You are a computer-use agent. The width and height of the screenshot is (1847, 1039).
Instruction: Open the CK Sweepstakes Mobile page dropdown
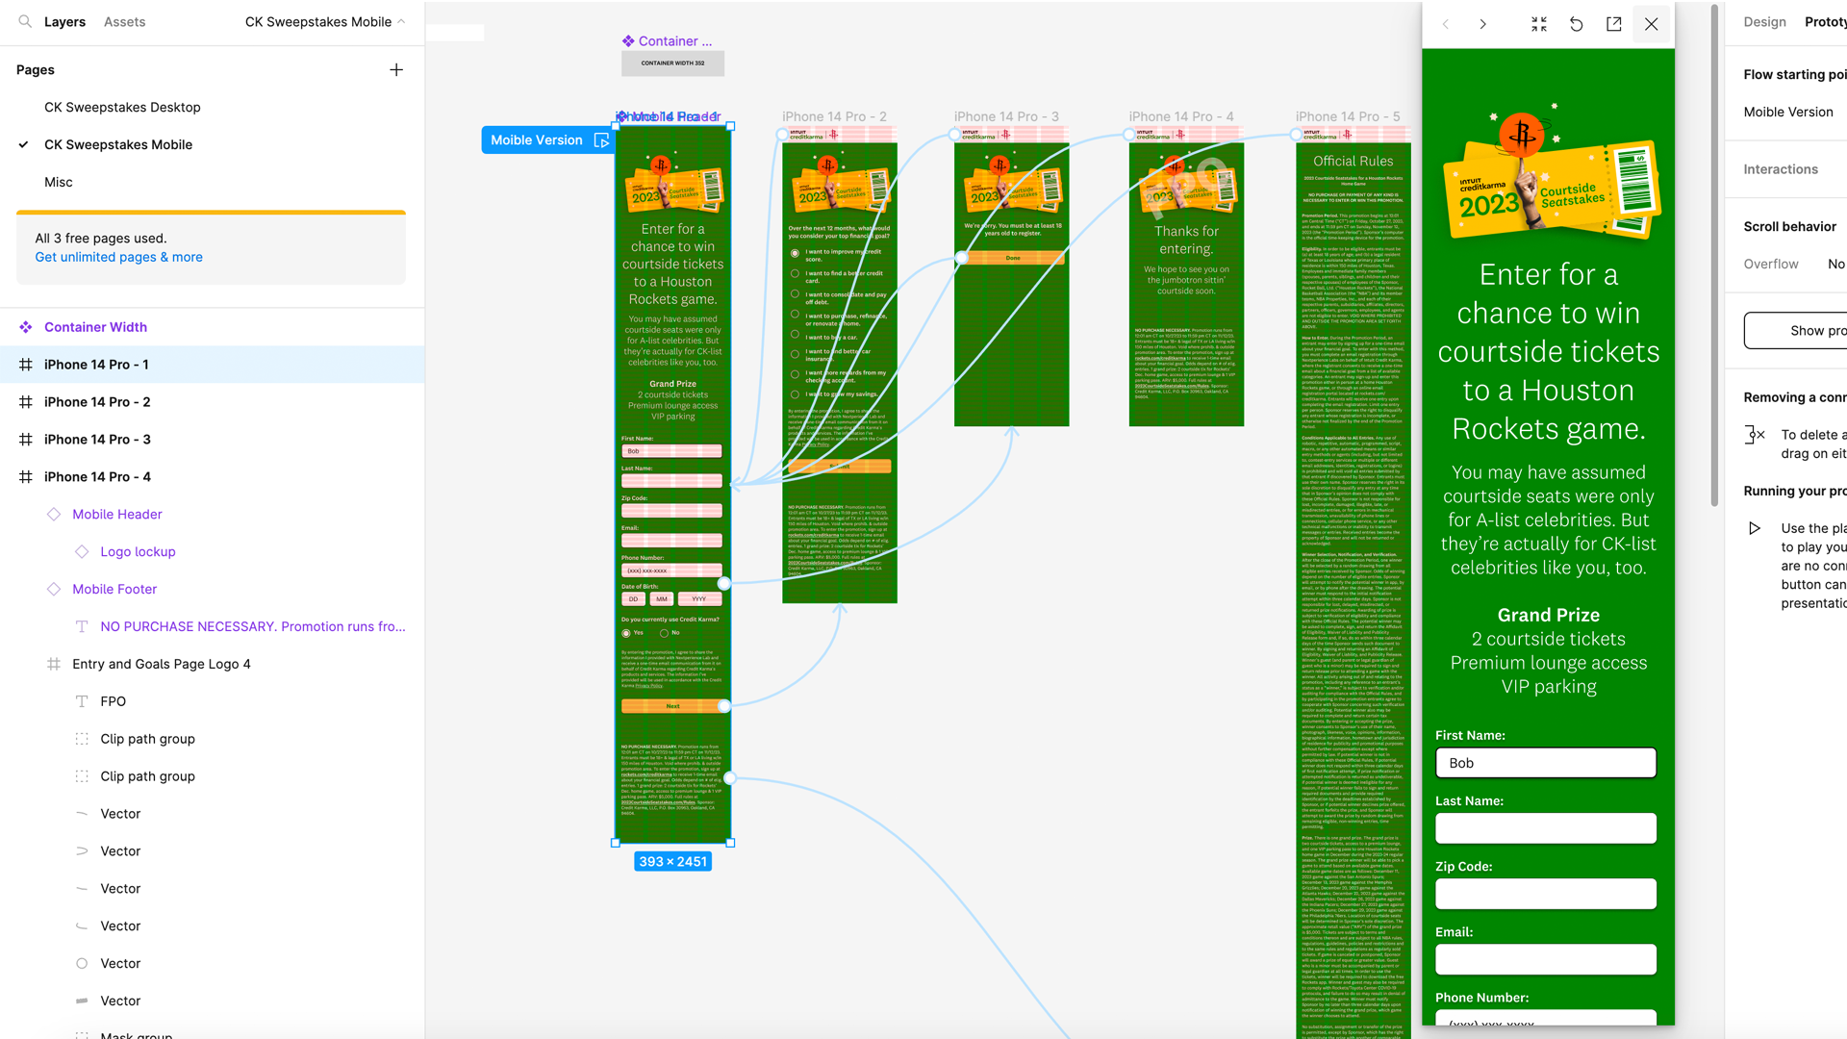324,21
